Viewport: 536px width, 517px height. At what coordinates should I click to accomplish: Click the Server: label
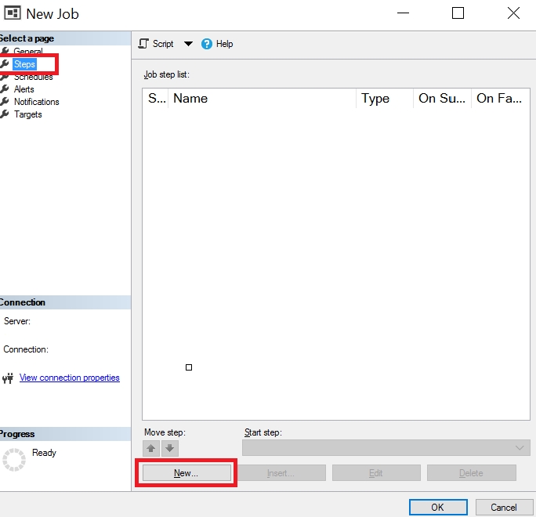pyautogui.click(x=16, y=321)
